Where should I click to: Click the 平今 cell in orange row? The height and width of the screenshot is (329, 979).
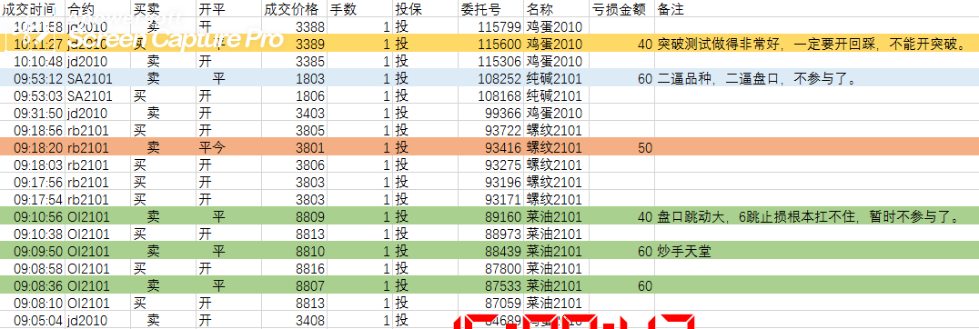click(x=228, y=147)
